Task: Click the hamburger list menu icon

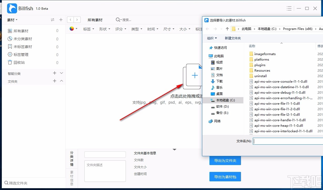Action: 289,8
